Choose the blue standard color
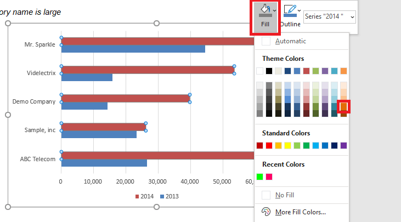 pos(325,146)
